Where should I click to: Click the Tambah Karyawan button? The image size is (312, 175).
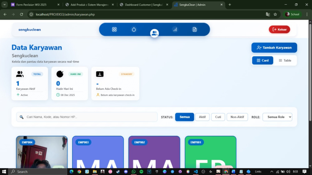click(x=274, y=48)
